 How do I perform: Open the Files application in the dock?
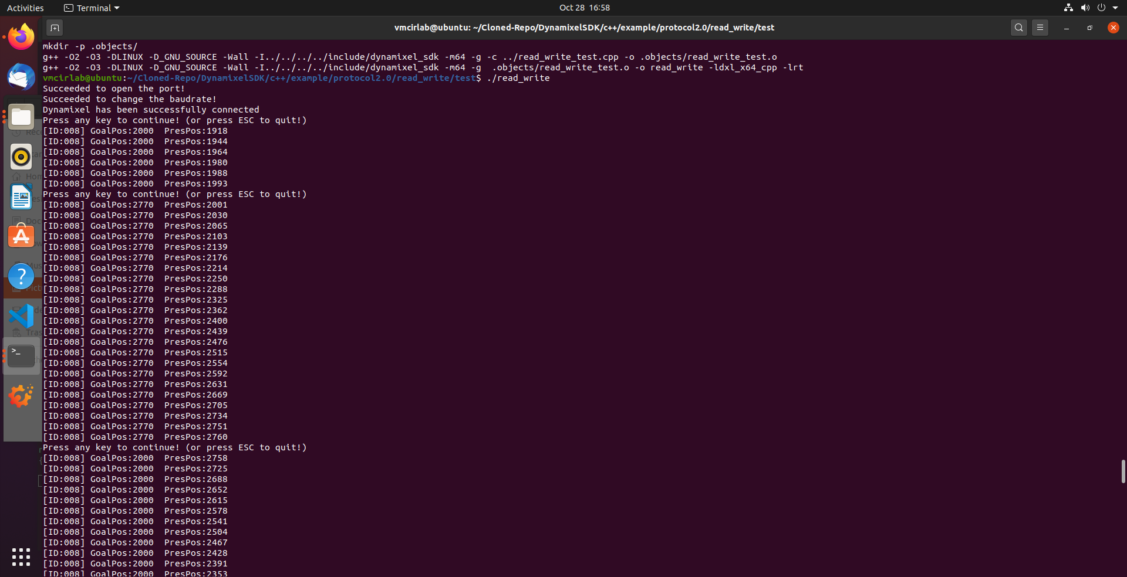point(21,117)
